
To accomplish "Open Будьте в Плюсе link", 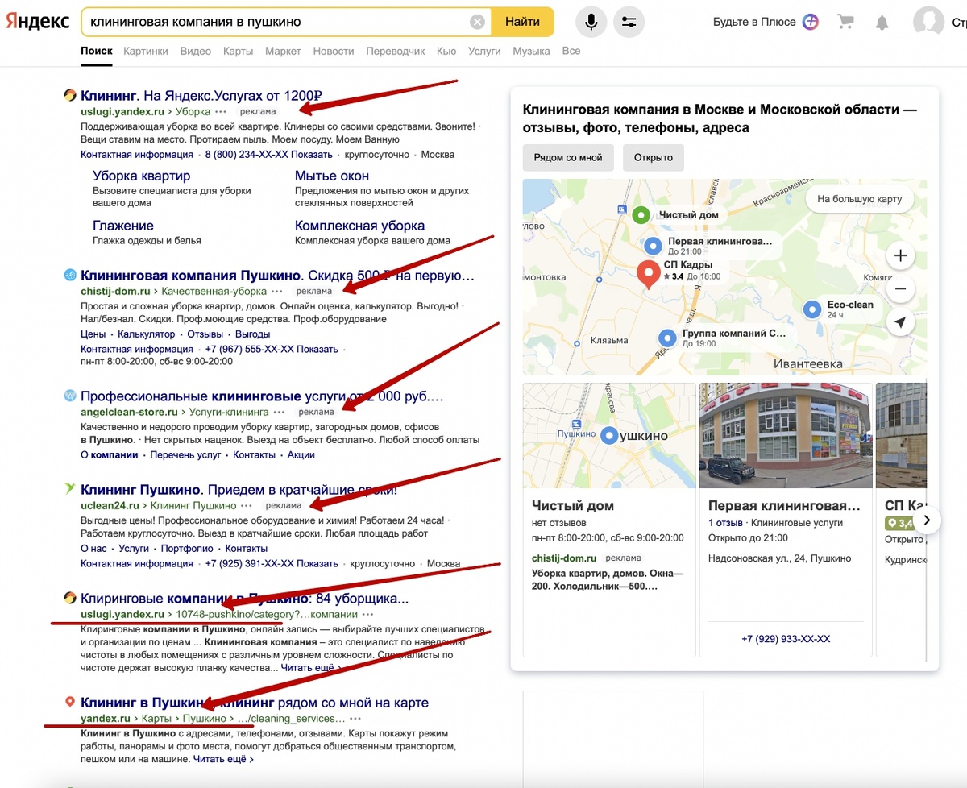I will (x=754, y=22).
